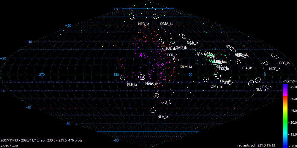The width and height of the screenshot is (297, 148).
Task: Select the radiant ellipse near NGP_ia
Action: (265, 62)
